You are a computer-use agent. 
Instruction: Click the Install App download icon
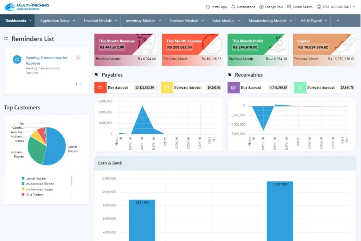[208, 7]
